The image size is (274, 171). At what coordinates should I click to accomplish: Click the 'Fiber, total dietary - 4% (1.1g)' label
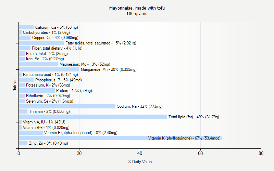click(57, 48)
